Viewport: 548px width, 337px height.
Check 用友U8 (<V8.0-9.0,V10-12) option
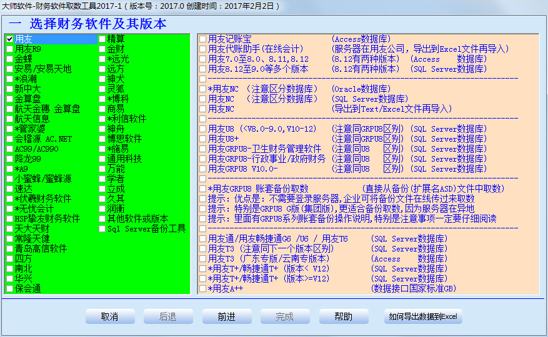[202, 129]
